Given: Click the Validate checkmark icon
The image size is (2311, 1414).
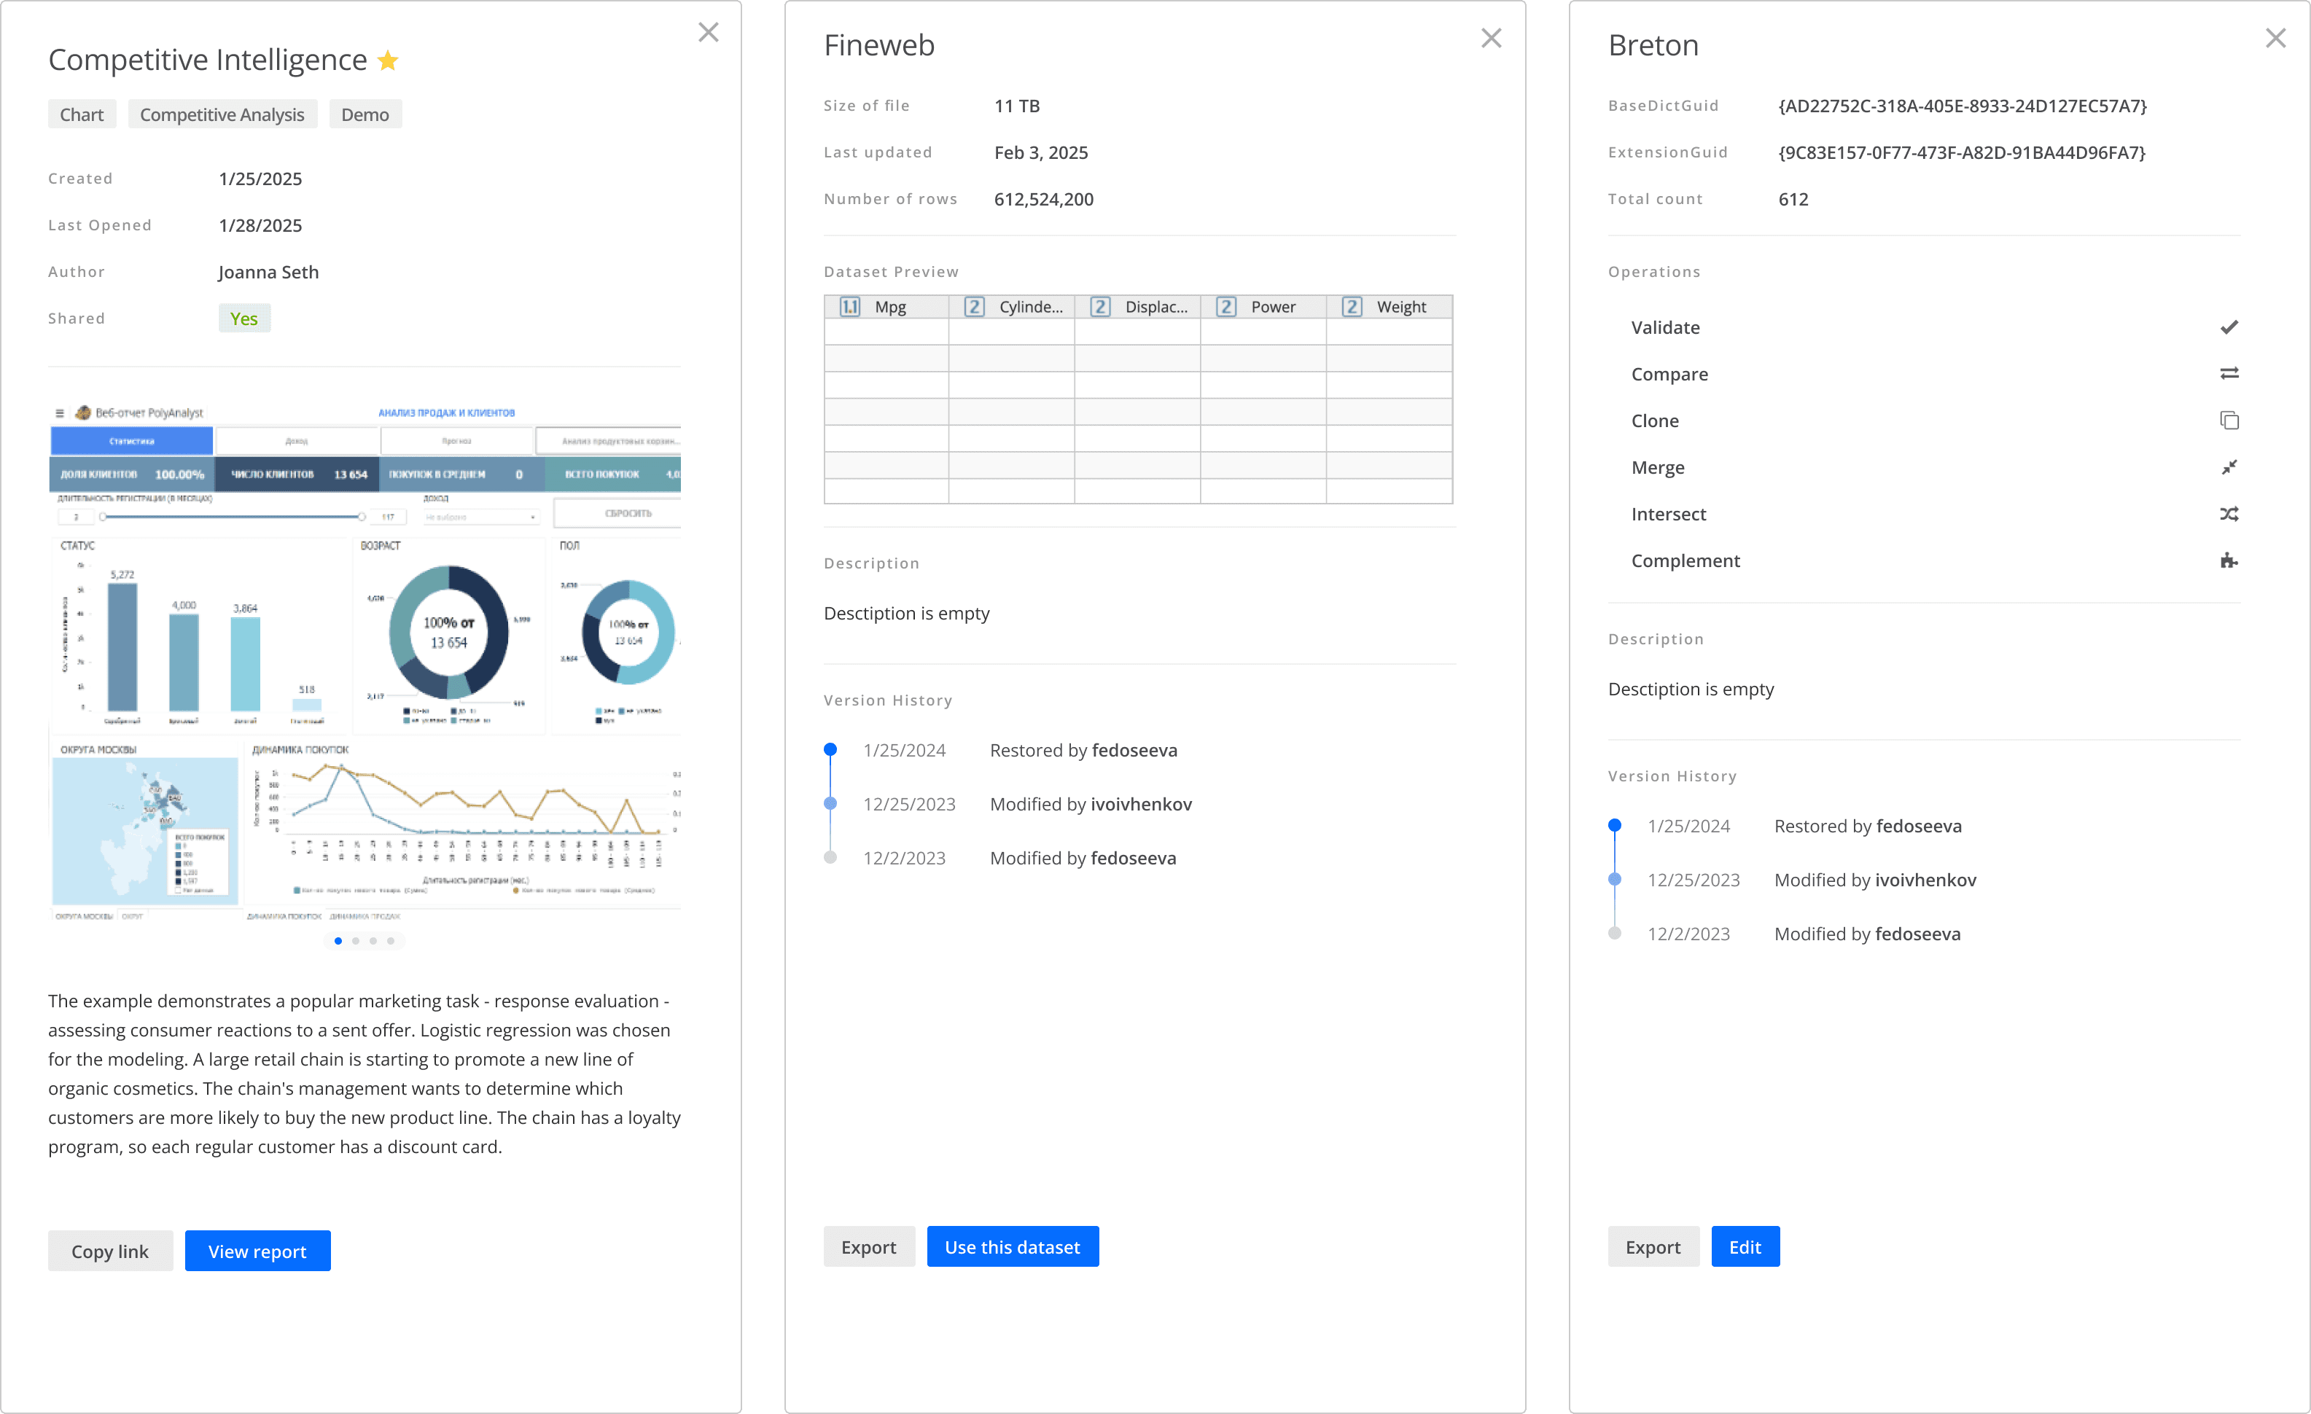Looking at the screenshot, I should pos(2229,327).
